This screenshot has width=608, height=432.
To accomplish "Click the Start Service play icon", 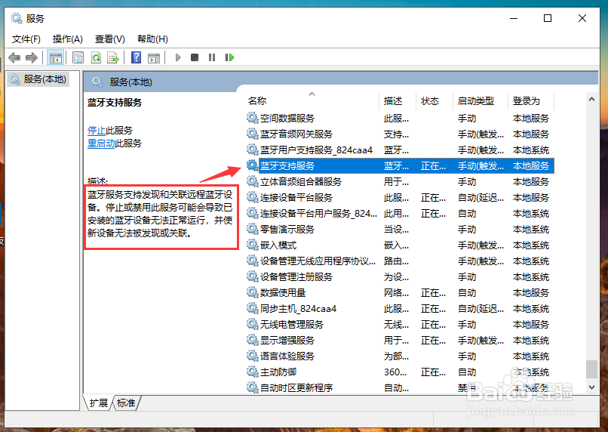I will [178, 57].
